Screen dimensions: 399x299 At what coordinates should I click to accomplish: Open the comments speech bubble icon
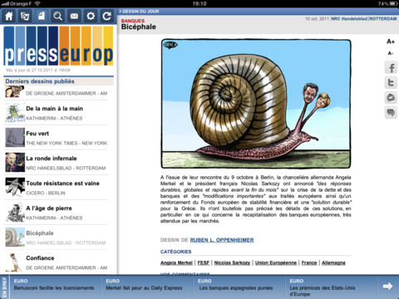[x=391, y=113]
